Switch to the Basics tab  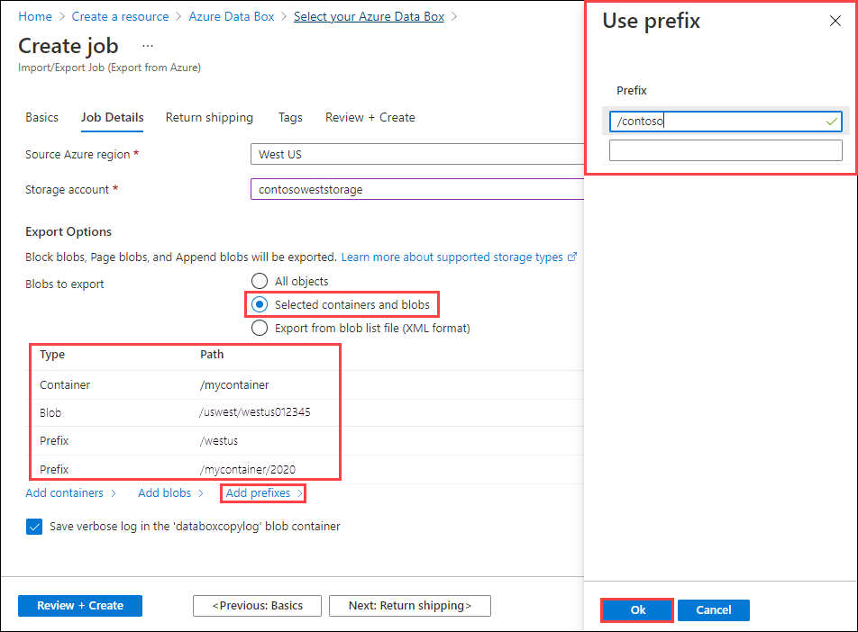pos(41,117)
